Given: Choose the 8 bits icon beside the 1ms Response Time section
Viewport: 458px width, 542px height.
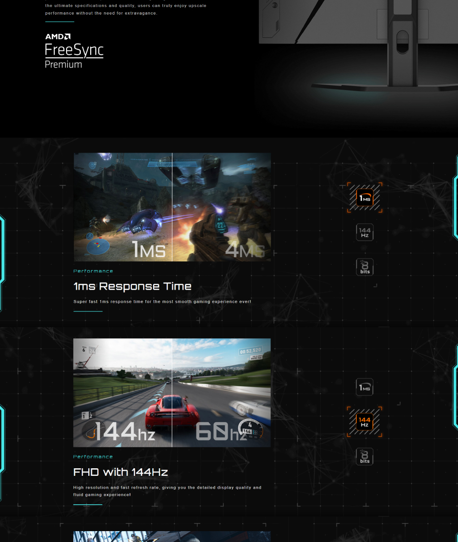Looking at the screenshot, I should (365, 267).
